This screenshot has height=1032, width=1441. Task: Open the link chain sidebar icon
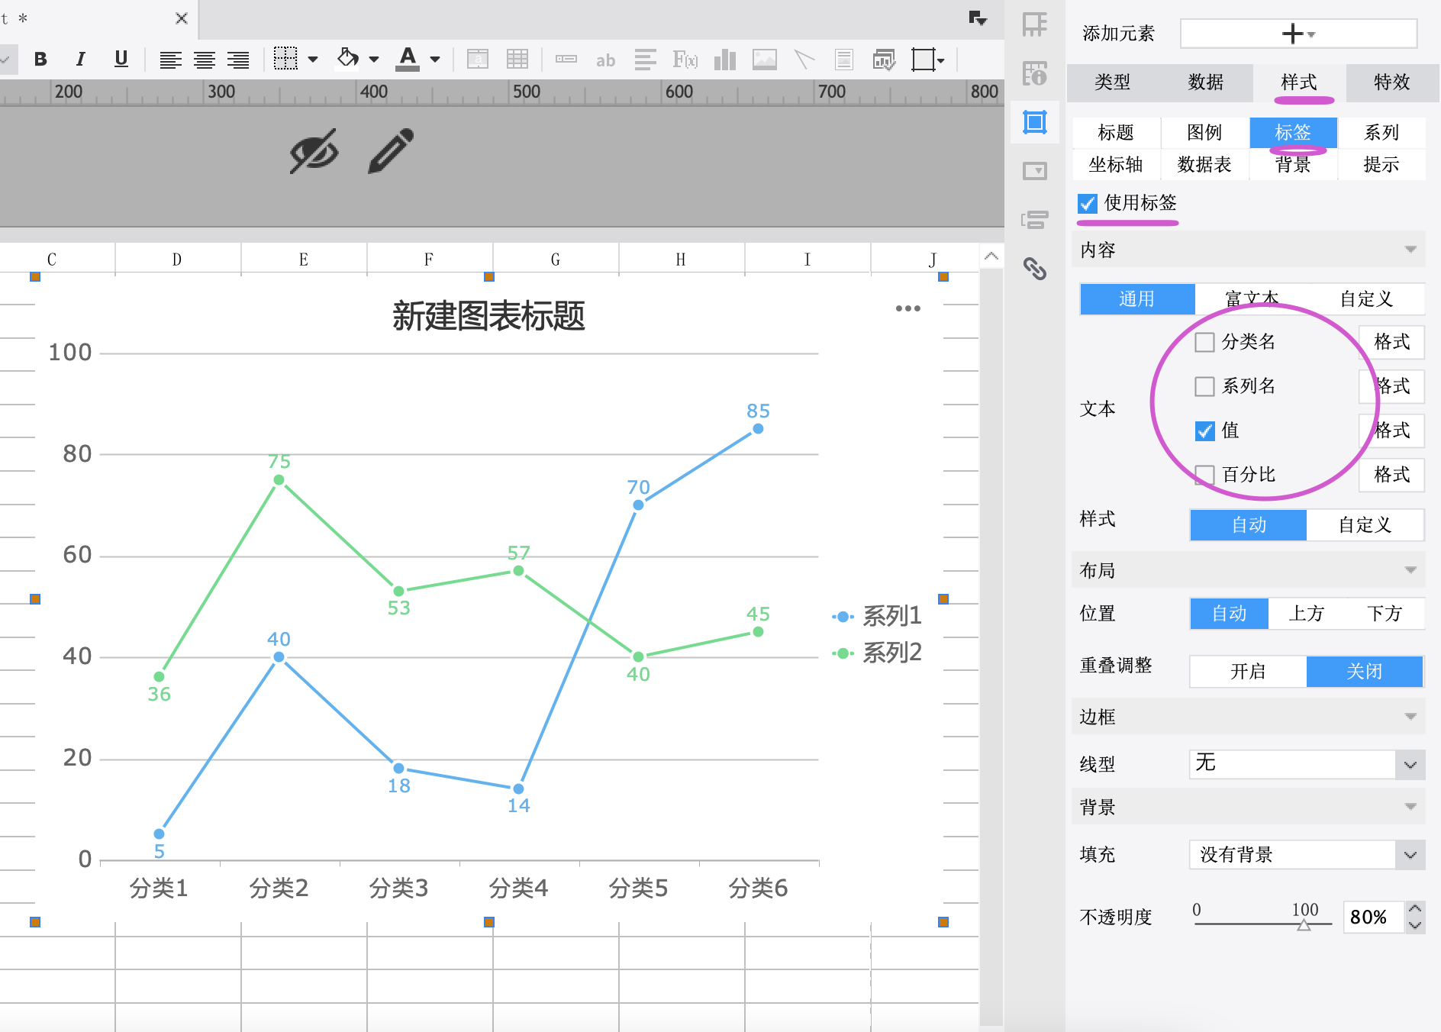coord(1035,269)
